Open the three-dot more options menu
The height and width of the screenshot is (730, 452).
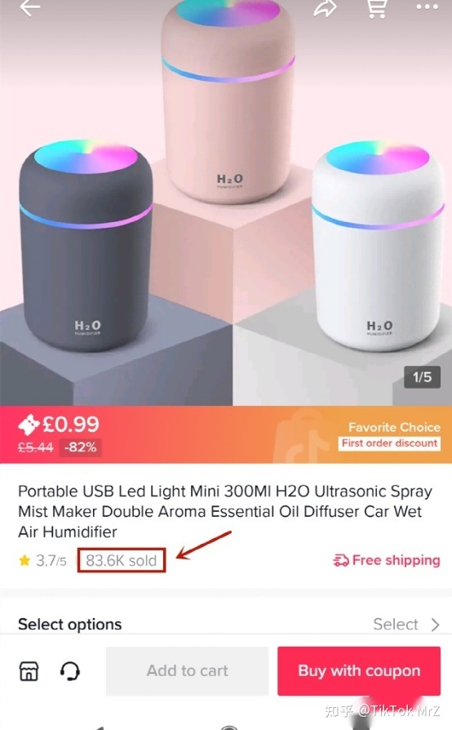[x=427, y=7]
